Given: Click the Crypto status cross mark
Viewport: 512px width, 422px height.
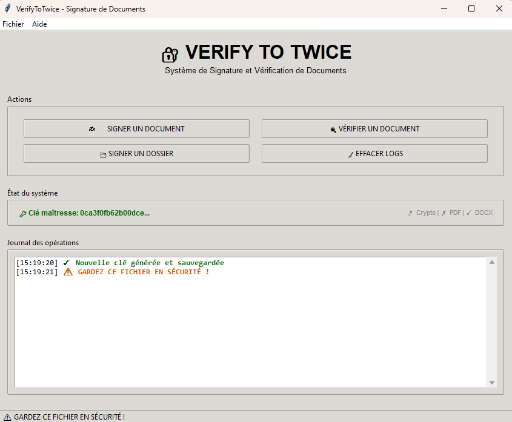Looking at the screenshot, I should 410,213.
